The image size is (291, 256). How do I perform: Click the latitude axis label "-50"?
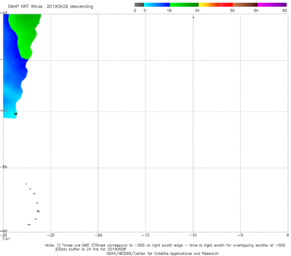coord(4,110)
